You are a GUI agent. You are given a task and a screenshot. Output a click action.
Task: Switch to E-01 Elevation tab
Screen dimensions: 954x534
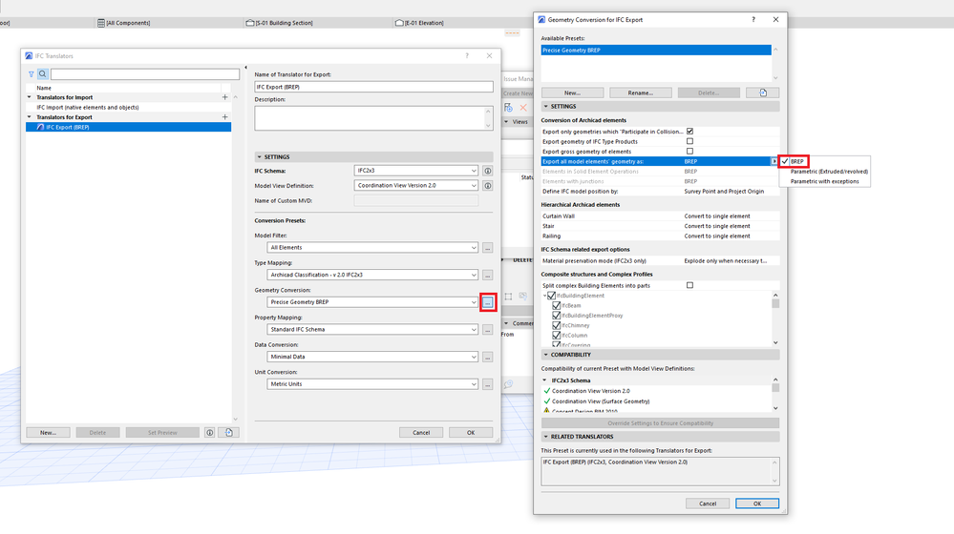click(420, 23)
